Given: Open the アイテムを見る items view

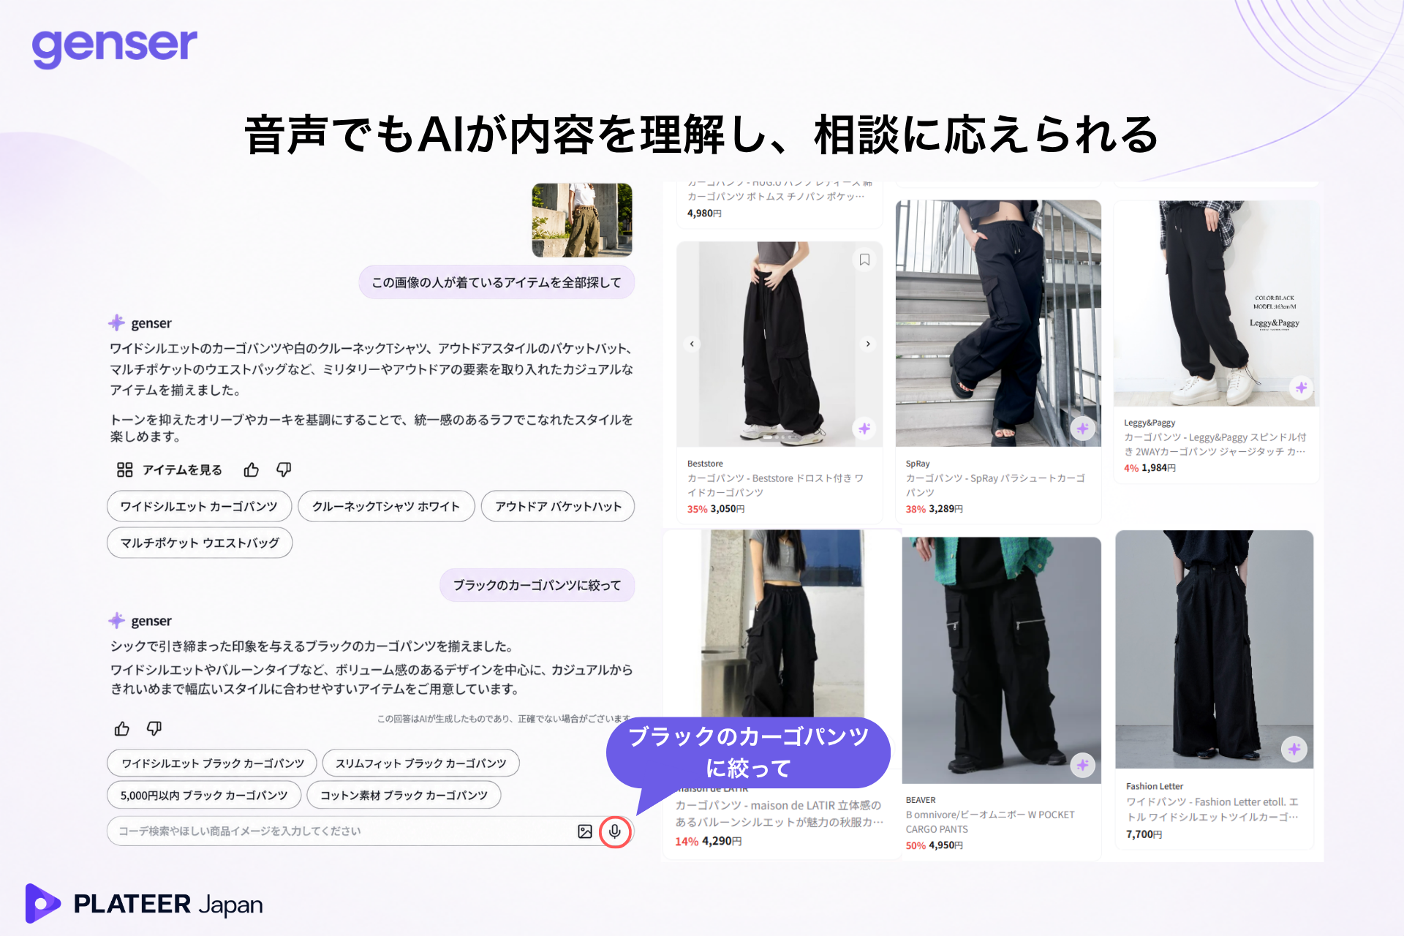Looking at the screenshot, I should click(x=170, y=469).
